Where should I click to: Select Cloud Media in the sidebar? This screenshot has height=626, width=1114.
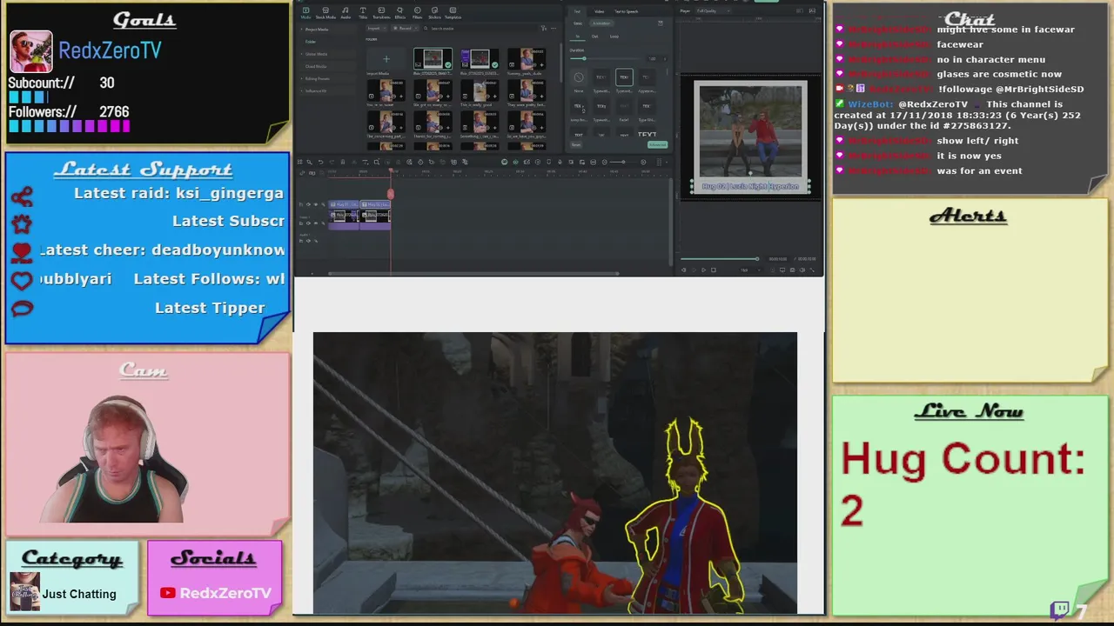(x=316, y=66)
